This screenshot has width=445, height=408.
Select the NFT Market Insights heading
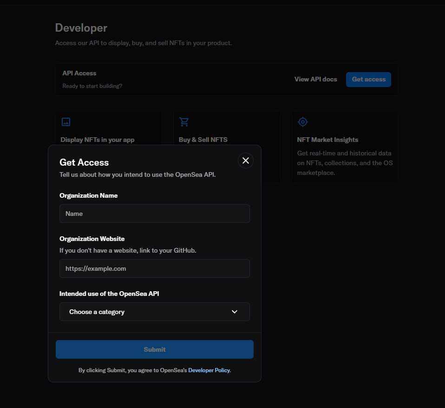(x=327, y=140)
